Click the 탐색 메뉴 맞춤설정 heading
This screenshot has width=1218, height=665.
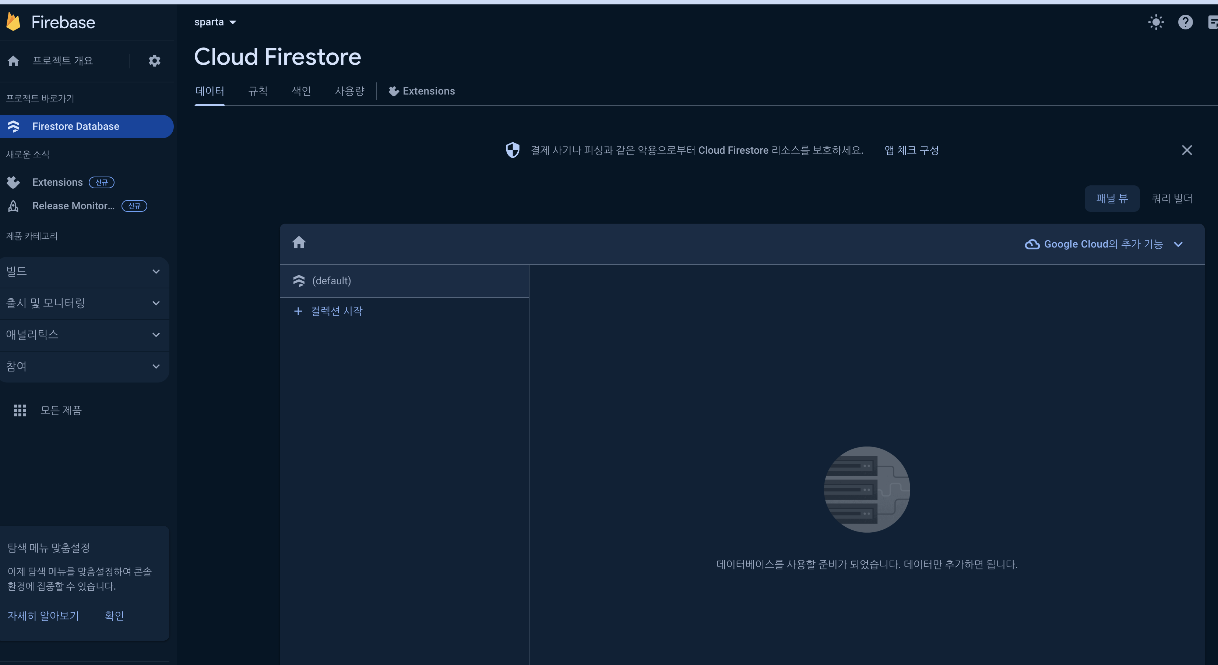pyautogui.click(x=48, y=548)
